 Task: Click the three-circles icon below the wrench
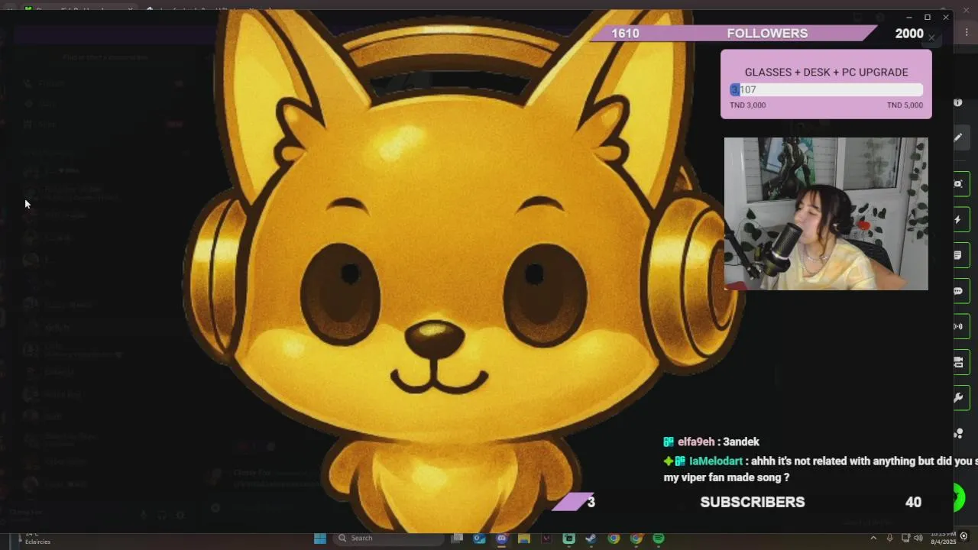point(958,433)
